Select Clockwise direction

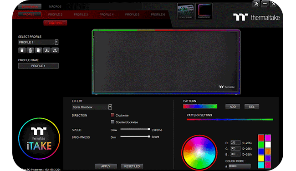point(112,115)
